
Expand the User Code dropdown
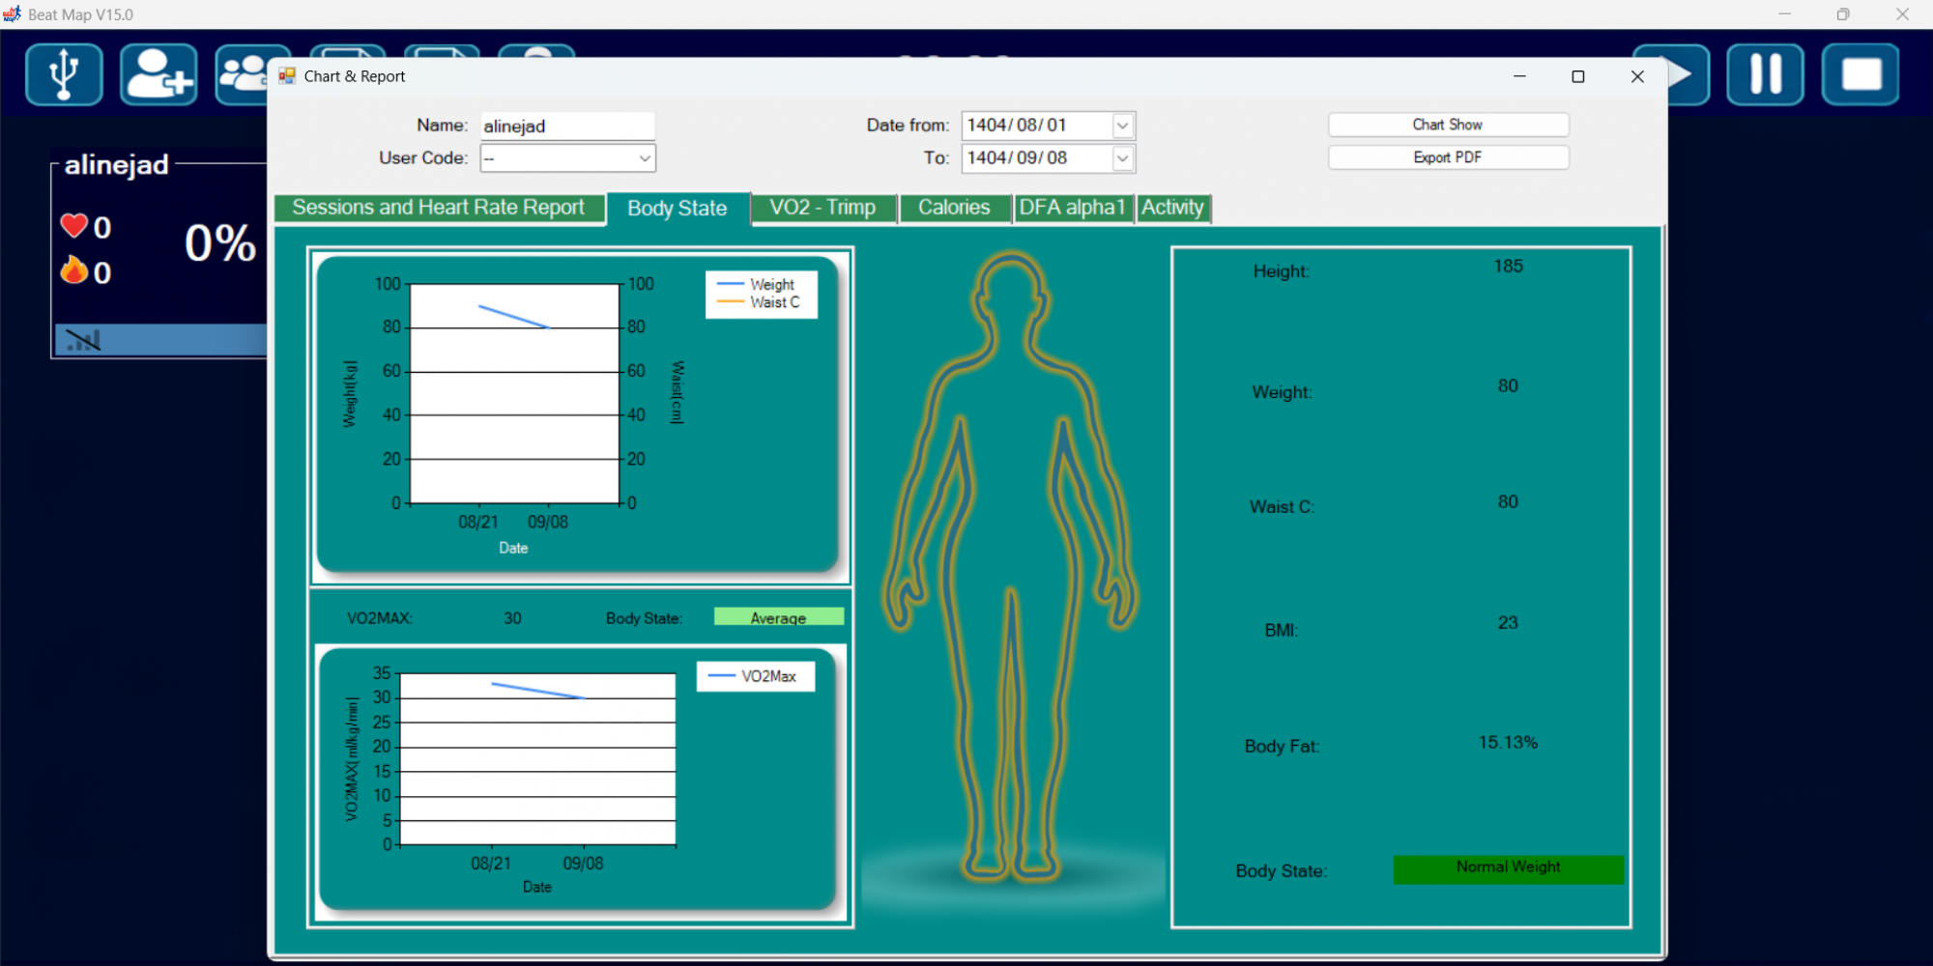[x=644, y=158]
